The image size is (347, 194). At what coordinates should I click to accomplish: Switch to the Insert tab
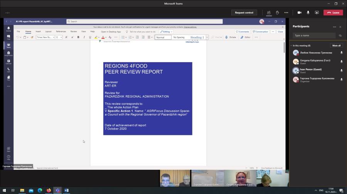click(38, 32)
